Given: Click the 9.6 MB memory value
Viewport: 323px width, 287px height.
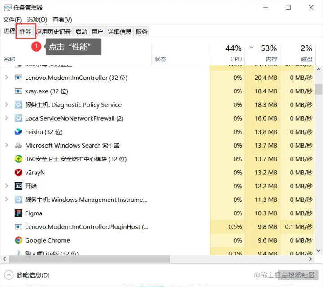Looking at the screenshot, I should point(267,240).
